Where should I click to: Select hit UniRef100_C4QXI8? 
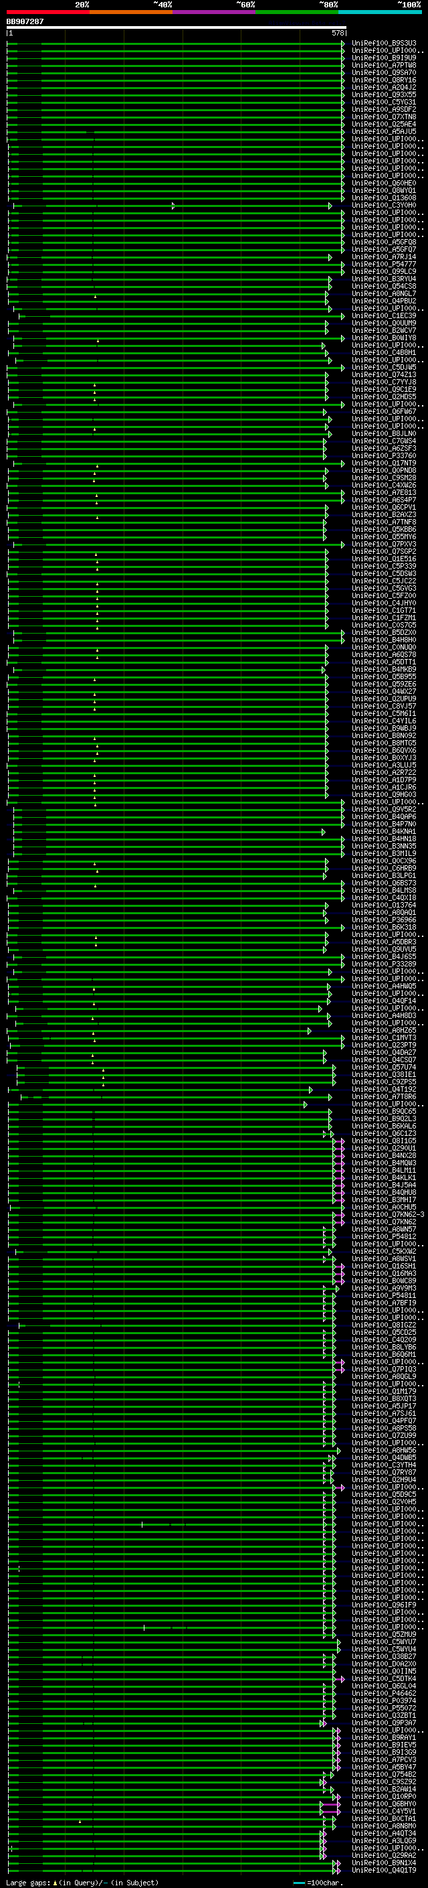(384, 898)
